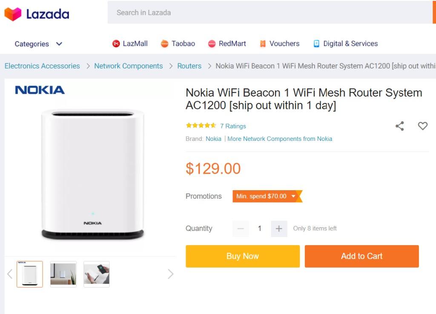
Task: Click the Buy Now button
Action: point(242,256)
